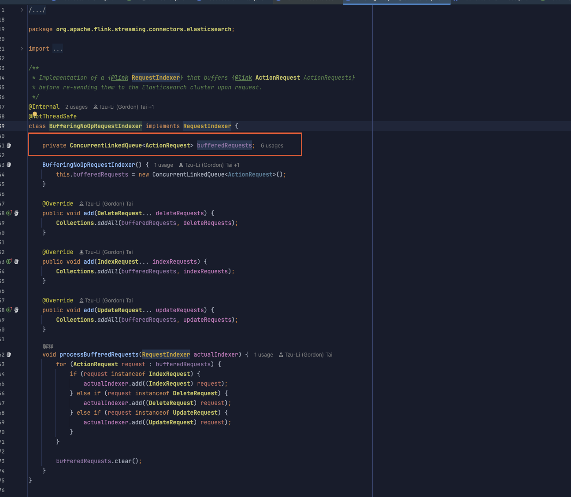The width and height of the screenshot is (571, 497).
Task: Click the intention lightbulb near @NotThreadSafe annotation
Action: [35, 114]
